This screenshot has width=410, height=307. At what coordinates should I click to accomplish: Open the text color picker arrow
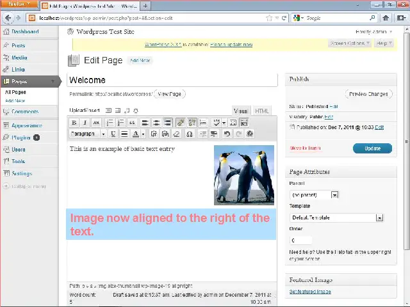point(143,134)
